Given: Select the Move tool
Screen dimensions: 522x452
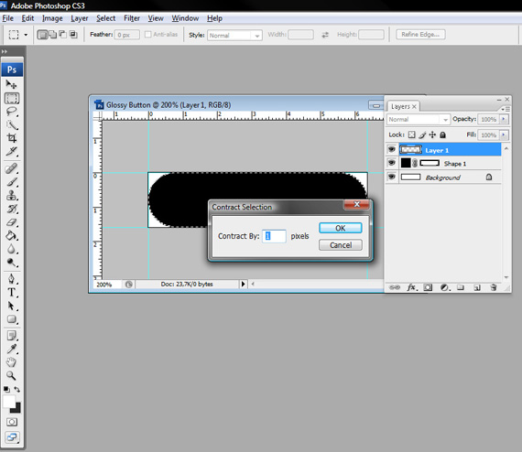Looking at the screenshot, I should coord(12,85).
